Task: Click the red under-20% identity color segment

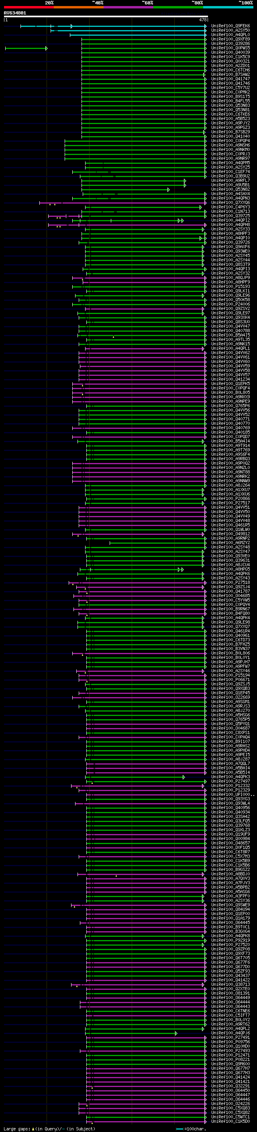Action: (x=29, y=7)
